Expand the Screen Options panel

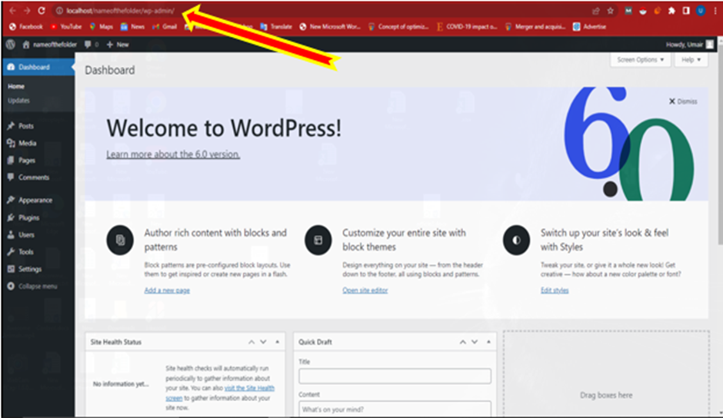[x=641, y=60]
